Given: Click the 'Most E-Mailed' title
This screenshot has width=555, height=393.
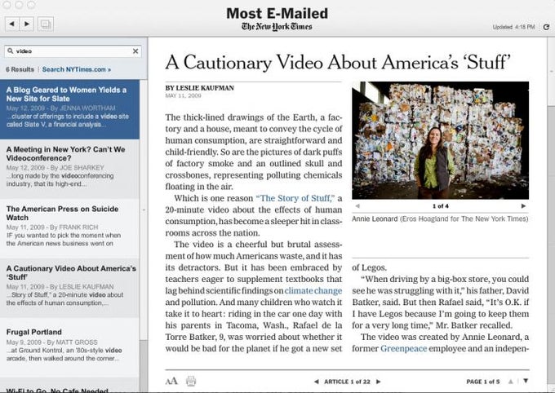Looking at the screenshot, I should [277, 13].
